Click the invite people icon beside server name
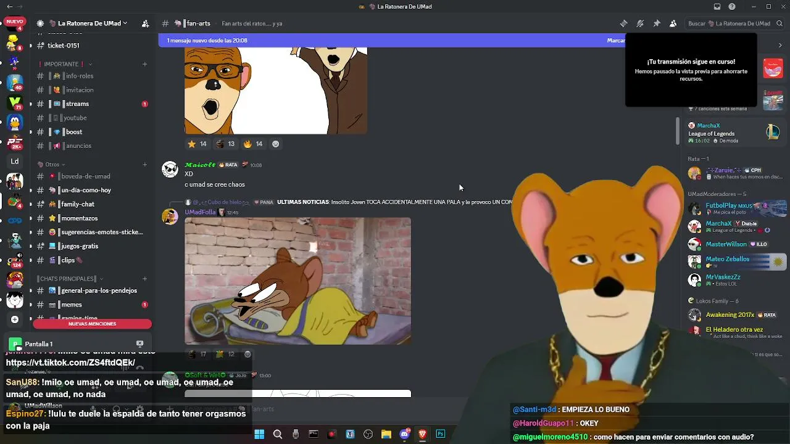Screen dimensions: 790x444 [145, 23]
